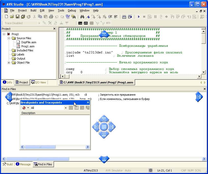Image resolution: width=208 pixels, height=174 pixels.
Task: Toggle bookmark with the blue flag icon
Action: (88, 17)
